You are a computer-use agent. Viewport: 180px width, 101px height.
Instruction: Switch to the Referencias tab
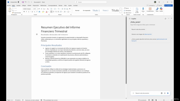tap(43, 6)
